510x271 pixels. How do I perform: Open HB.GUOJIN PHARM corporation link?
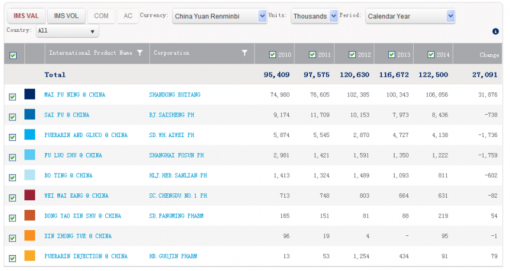point(173,256)
